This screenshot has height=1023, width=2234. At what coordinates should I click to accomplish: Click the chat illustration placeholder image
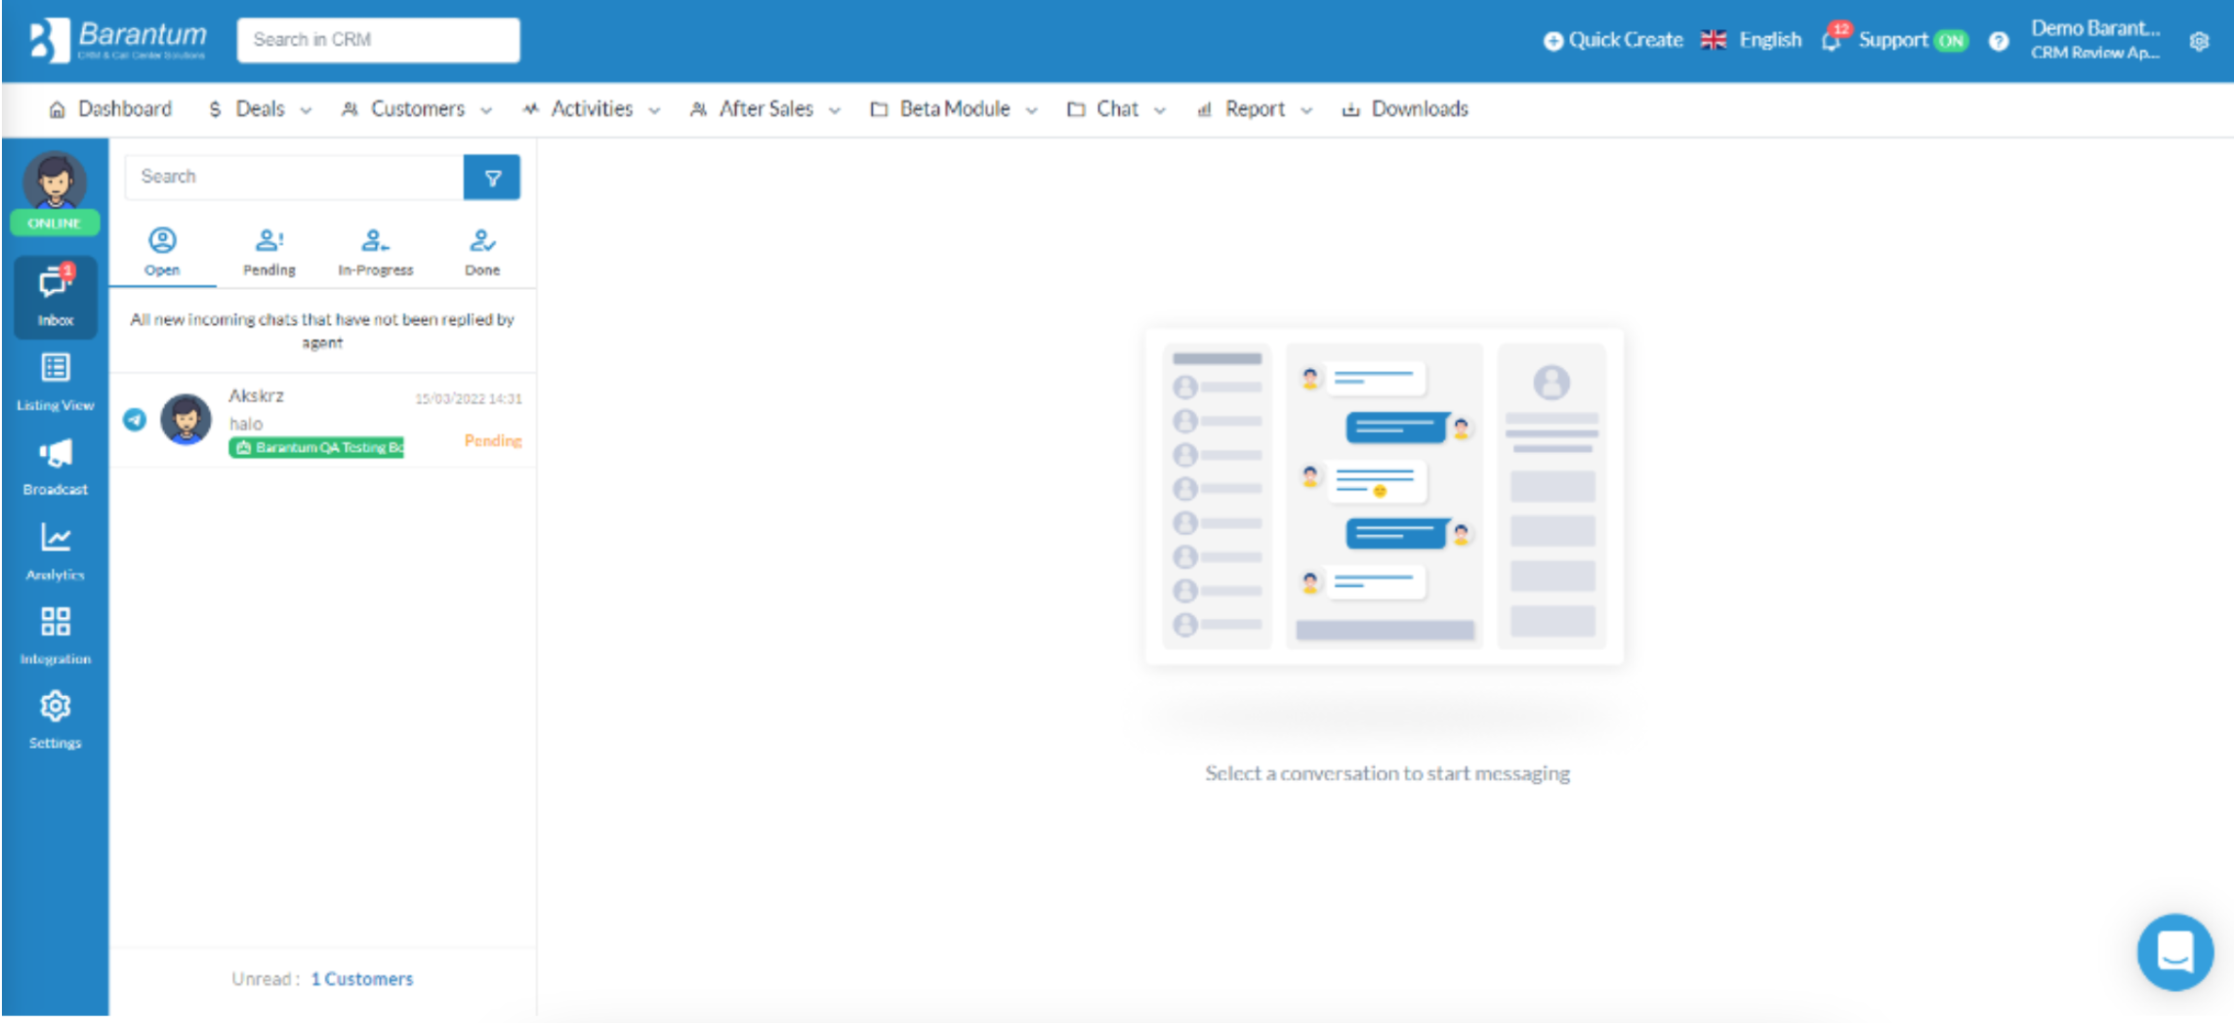[x=1385, y=497]
